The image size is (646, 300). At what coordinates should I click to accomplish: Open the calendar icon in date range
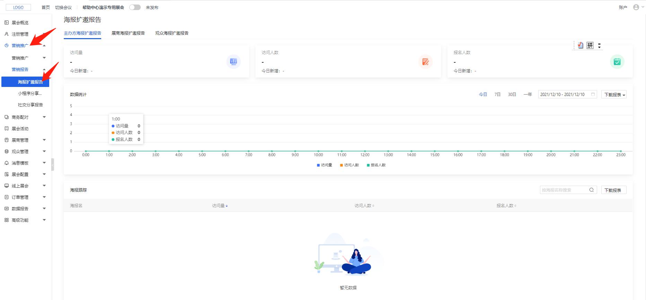point(593,94)
